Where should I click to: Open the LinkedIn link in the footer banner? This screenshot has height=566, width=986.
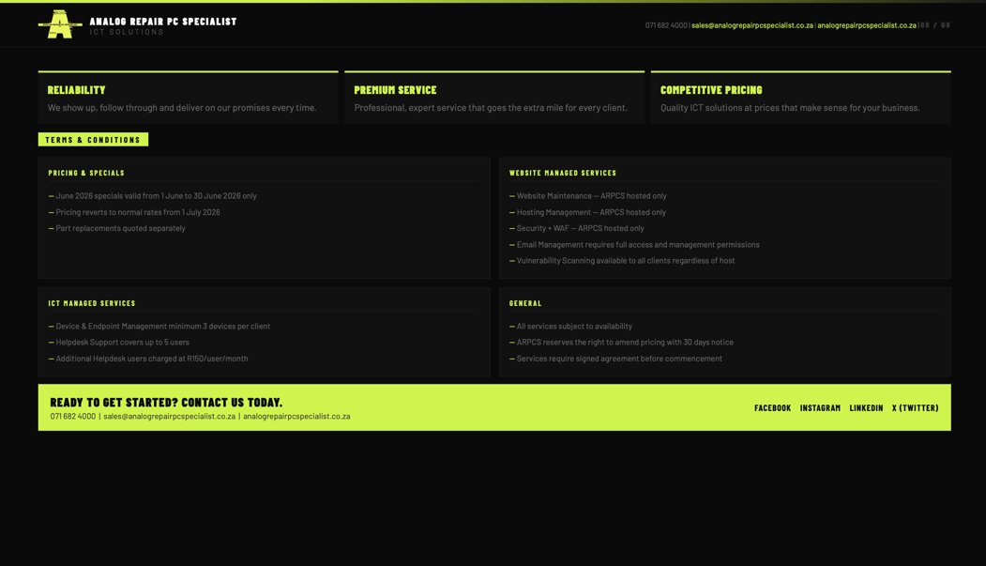pos(866,408)
